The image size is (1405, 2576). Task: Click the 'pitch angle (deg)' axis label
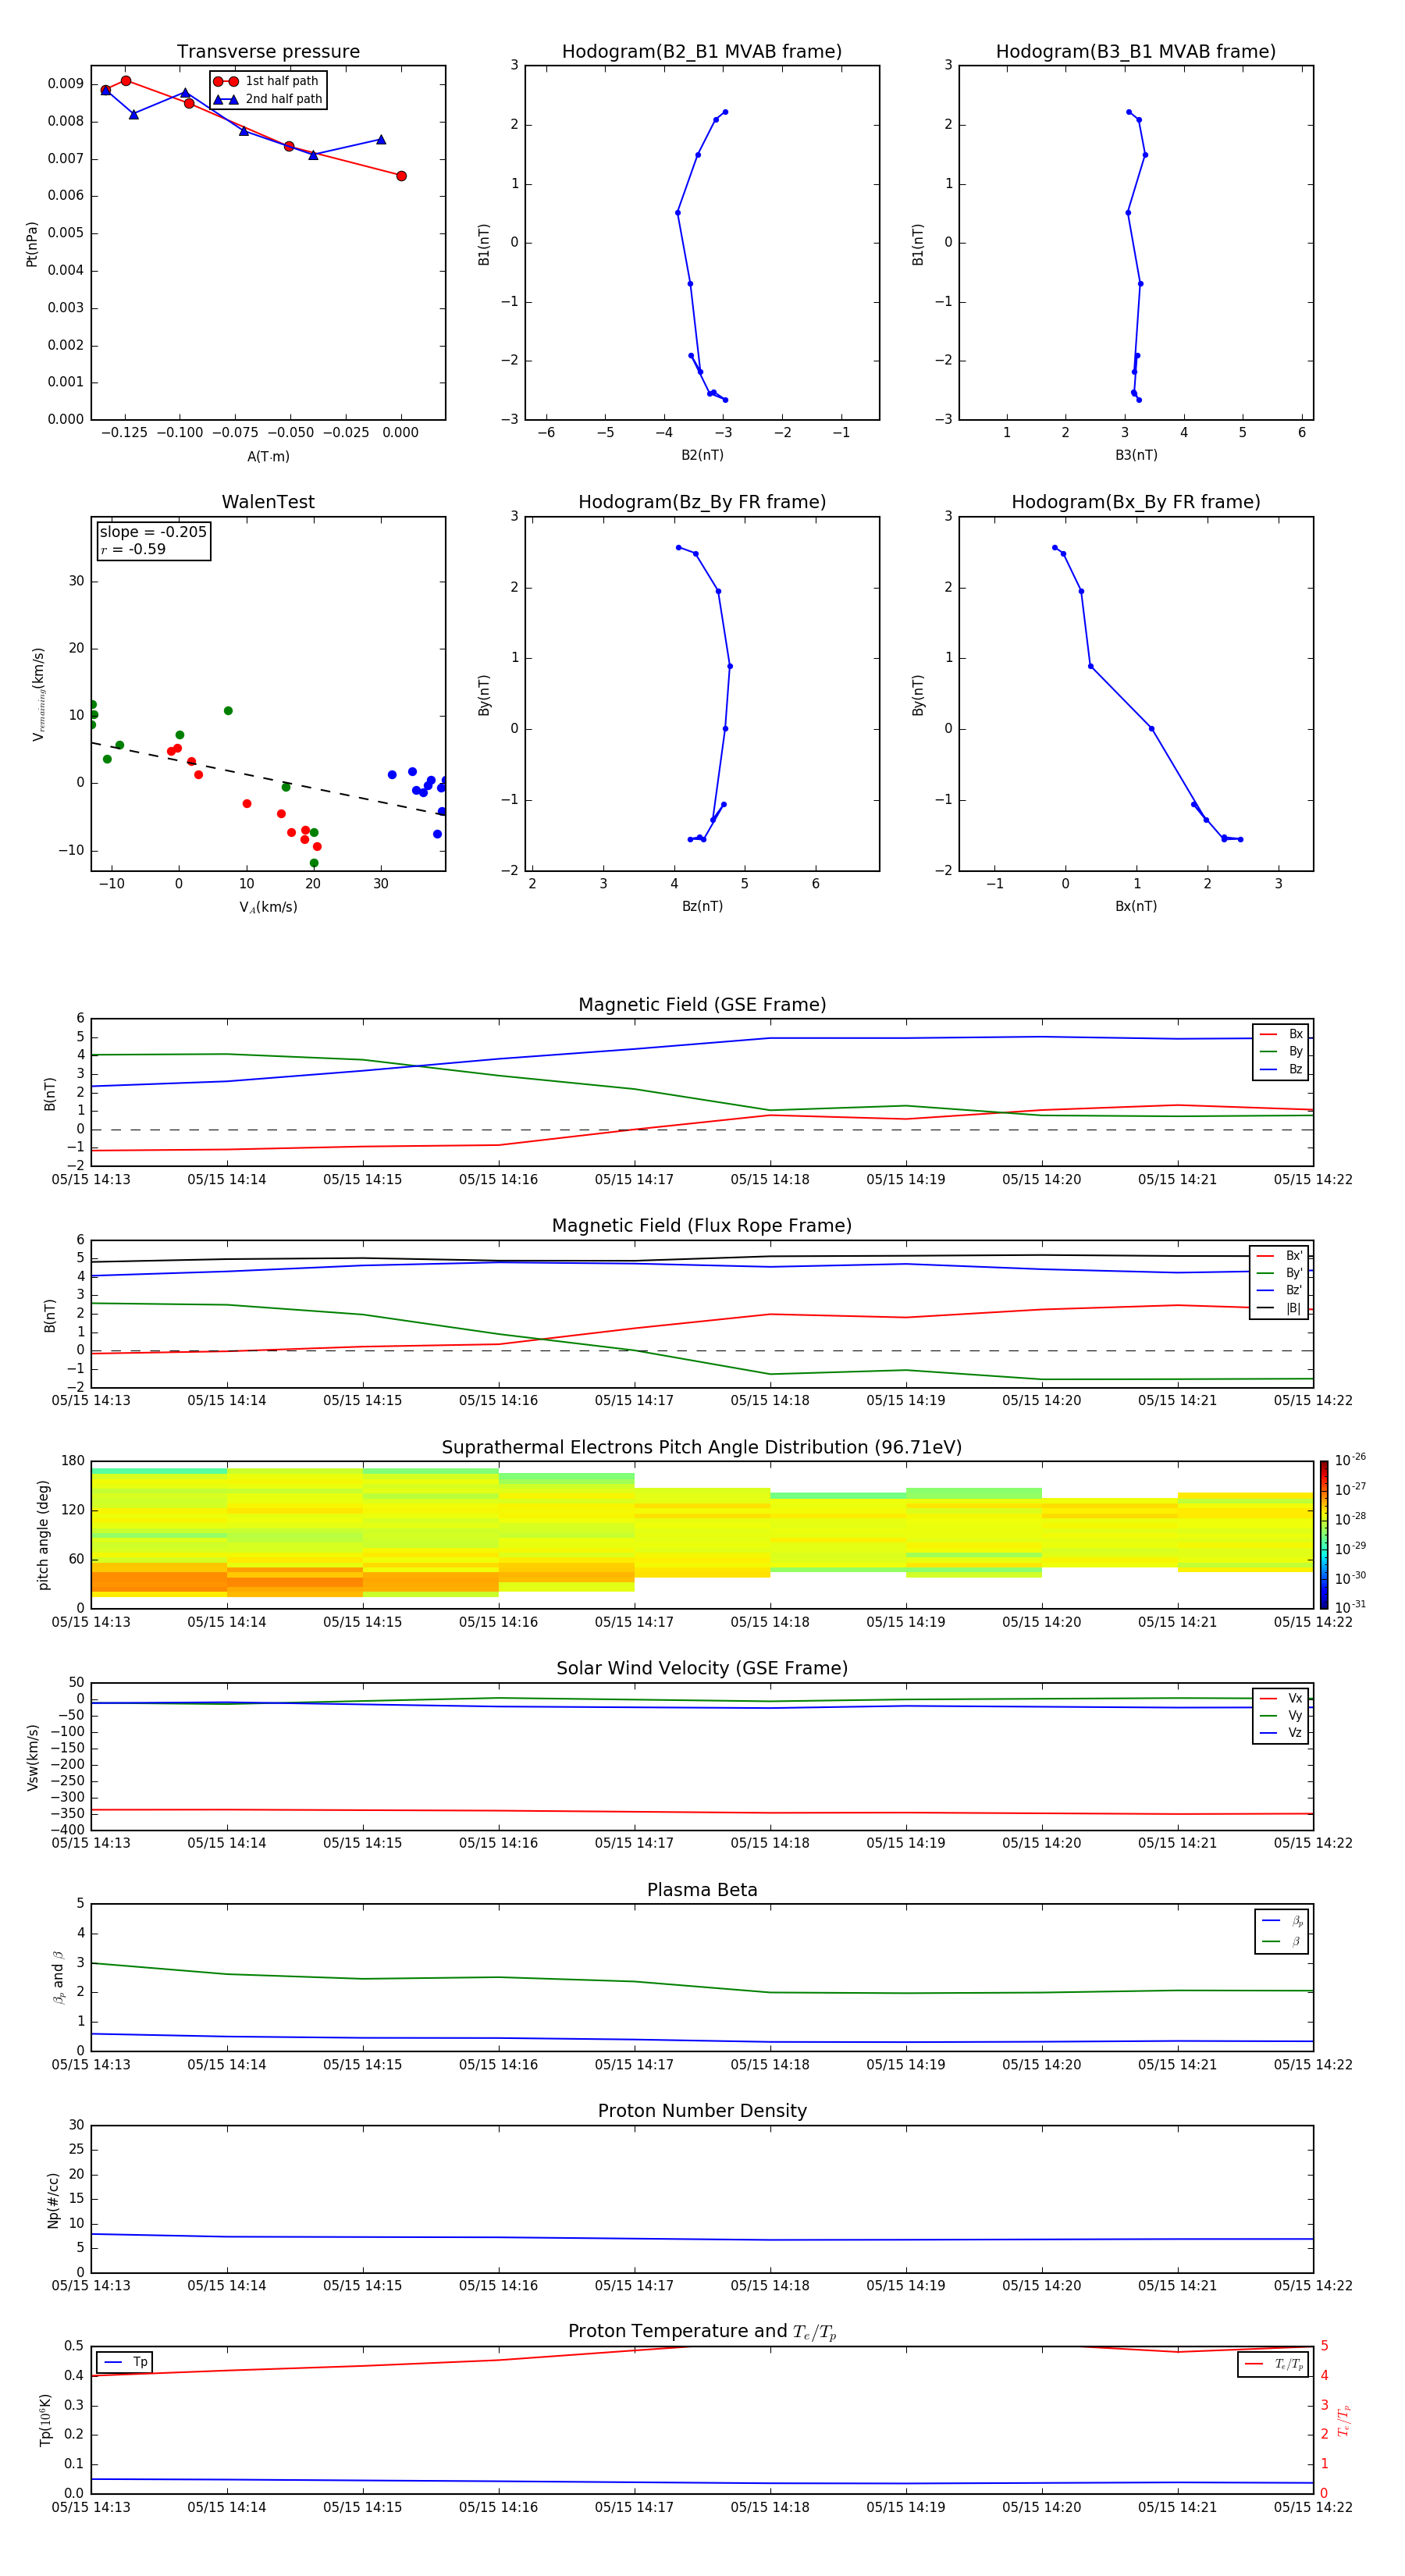point(43,1535)
